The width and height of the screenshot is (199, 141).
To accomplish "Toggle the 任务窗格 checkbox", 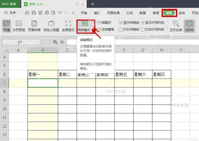I will pos(99,30).
